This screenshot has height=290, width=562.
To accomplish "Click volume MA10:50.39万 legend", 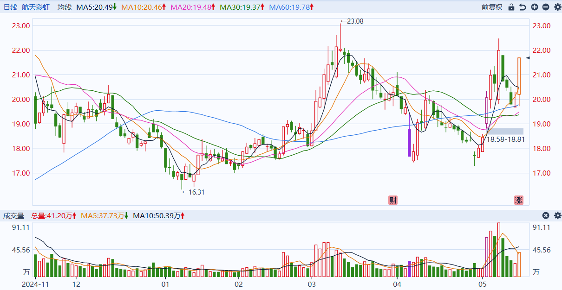I will (x=159, y=215).
